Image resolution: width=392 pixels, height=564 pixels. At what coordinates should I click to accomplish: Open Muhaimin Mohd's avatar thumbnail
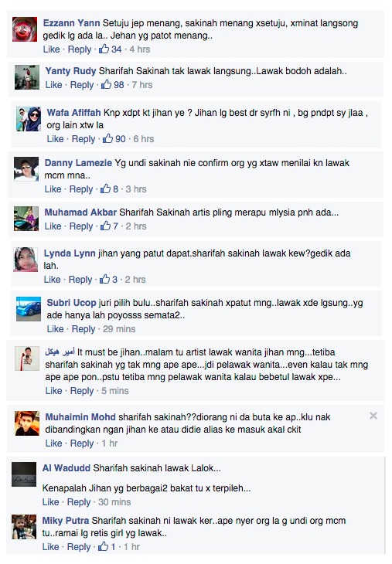point(27,423)
